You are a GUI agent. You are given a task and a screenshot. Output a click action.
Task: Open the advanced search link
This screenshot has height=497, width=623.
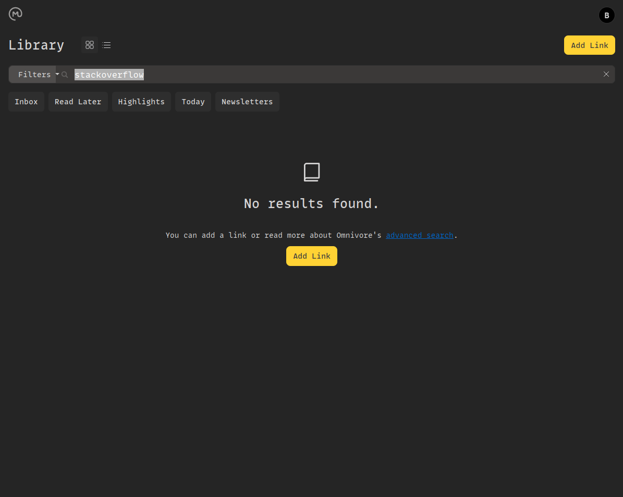tap(420, 235)
